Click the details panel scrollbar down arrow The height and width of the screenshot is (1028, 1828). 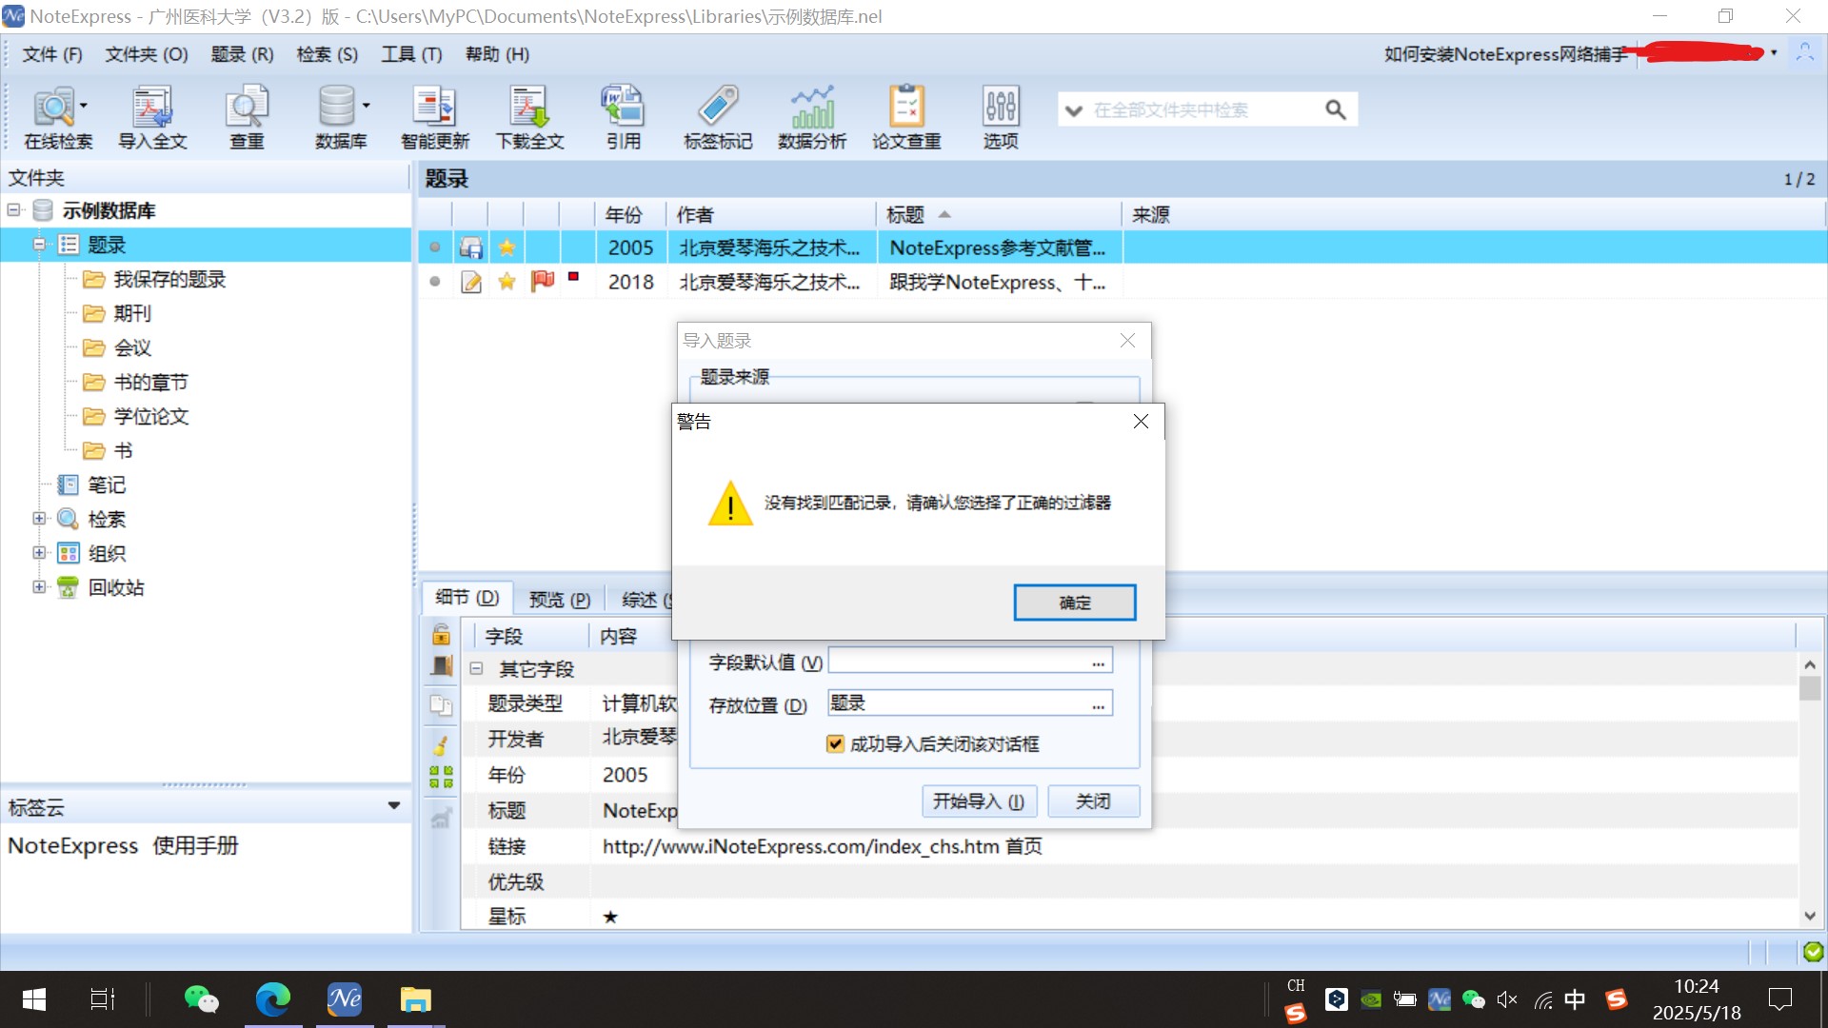(x=1810, y=917)
